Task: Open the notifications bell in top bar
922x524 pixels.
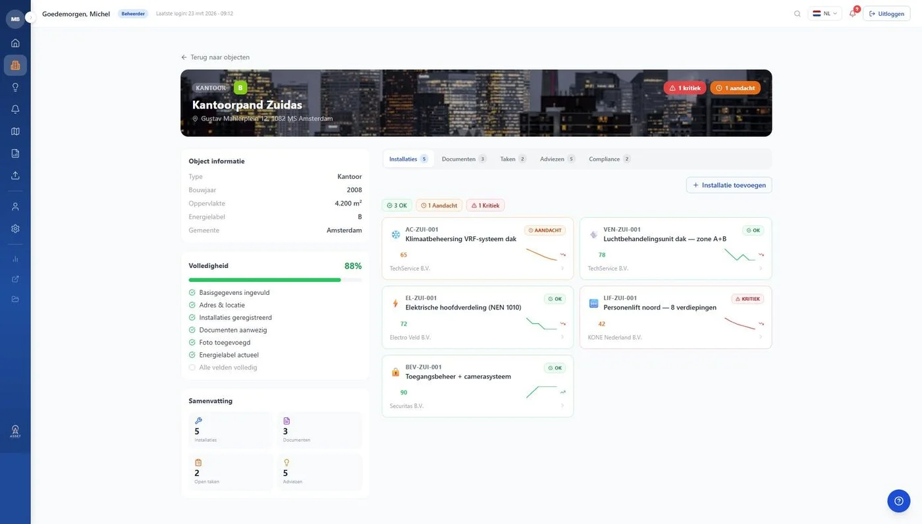Action: [x=852, y=13]
